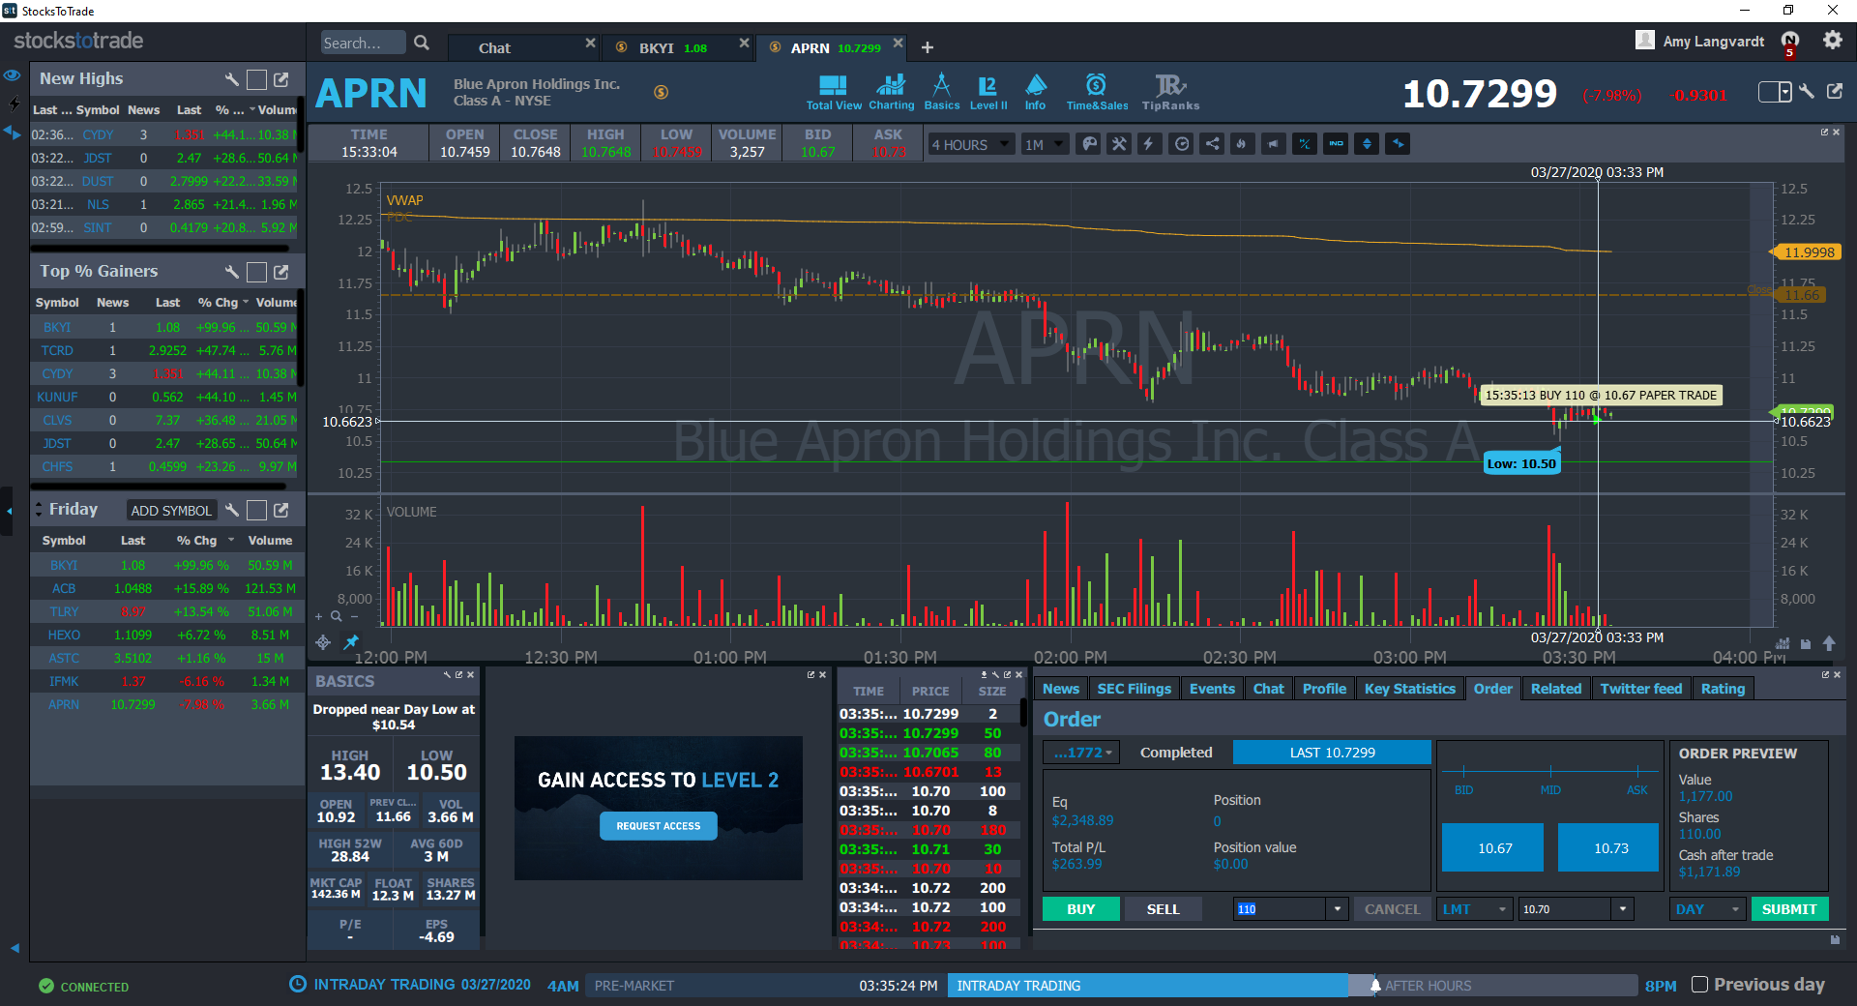Open the Charting view icon
This screenshot has height=1006, width=1857.
pos(891,92)
